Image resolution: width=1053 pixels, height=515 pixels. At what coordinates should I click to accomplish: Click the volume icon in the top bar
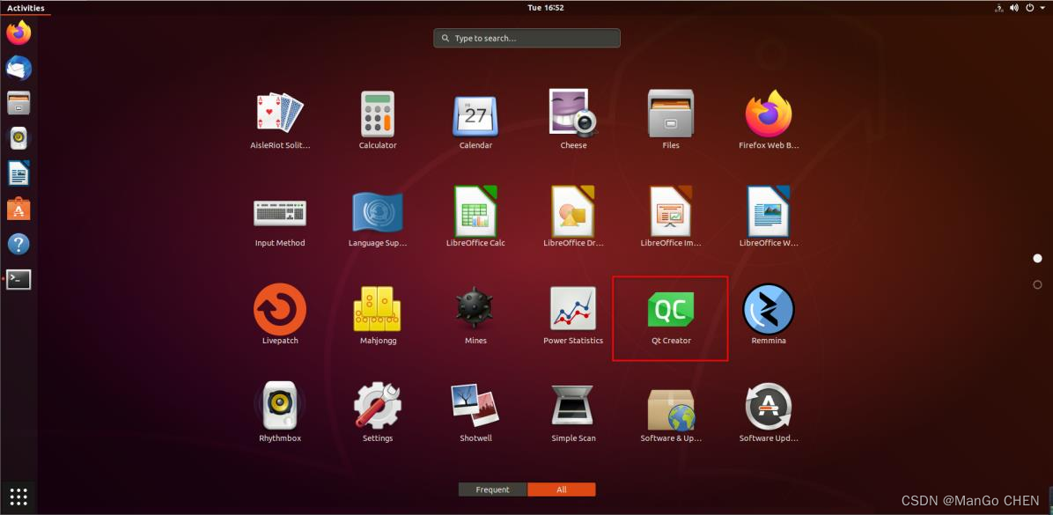(x=1014, y=8)
